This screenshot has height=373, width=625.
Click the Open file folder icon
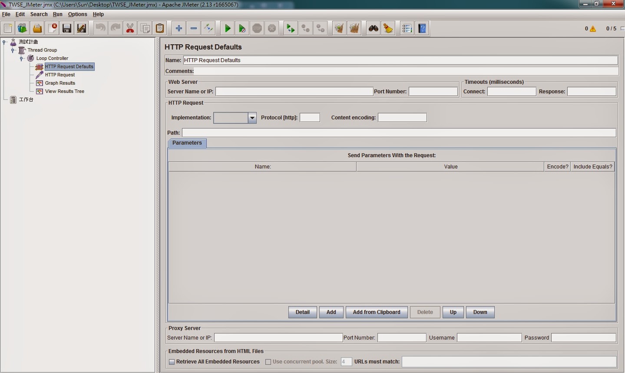(37, 29)
